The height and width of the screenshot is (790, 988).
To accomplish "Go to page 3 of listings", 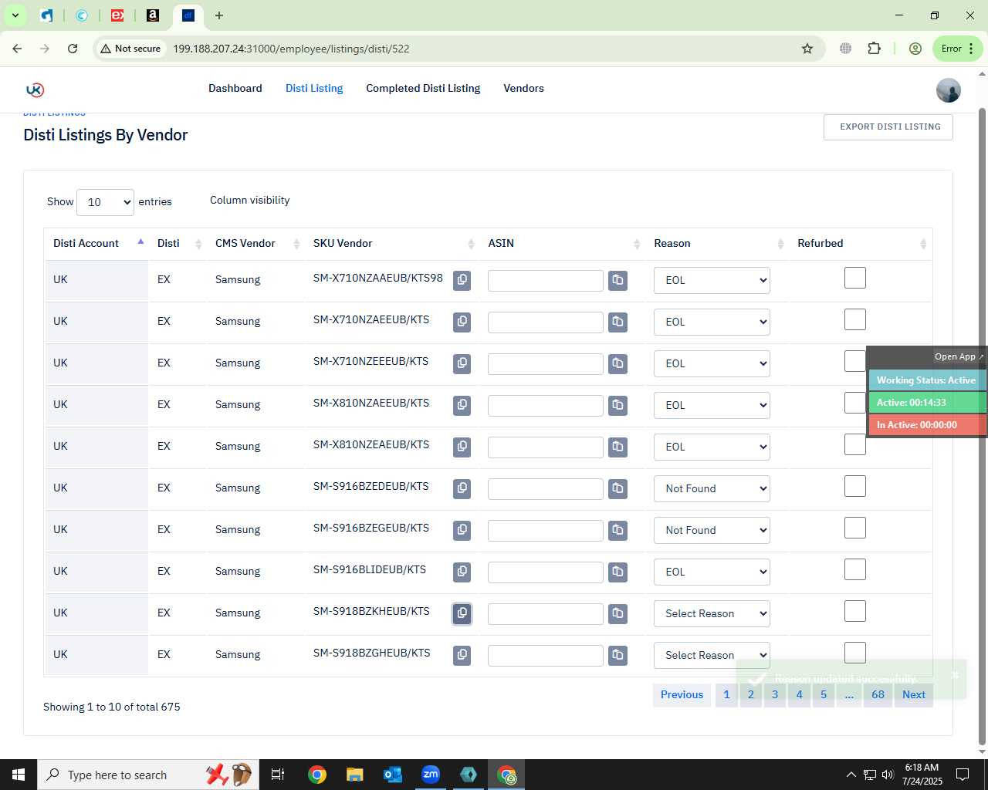I will point(775,694).
